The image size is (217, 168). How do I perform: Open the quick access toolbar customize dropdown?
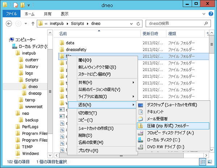pos(29,6)
